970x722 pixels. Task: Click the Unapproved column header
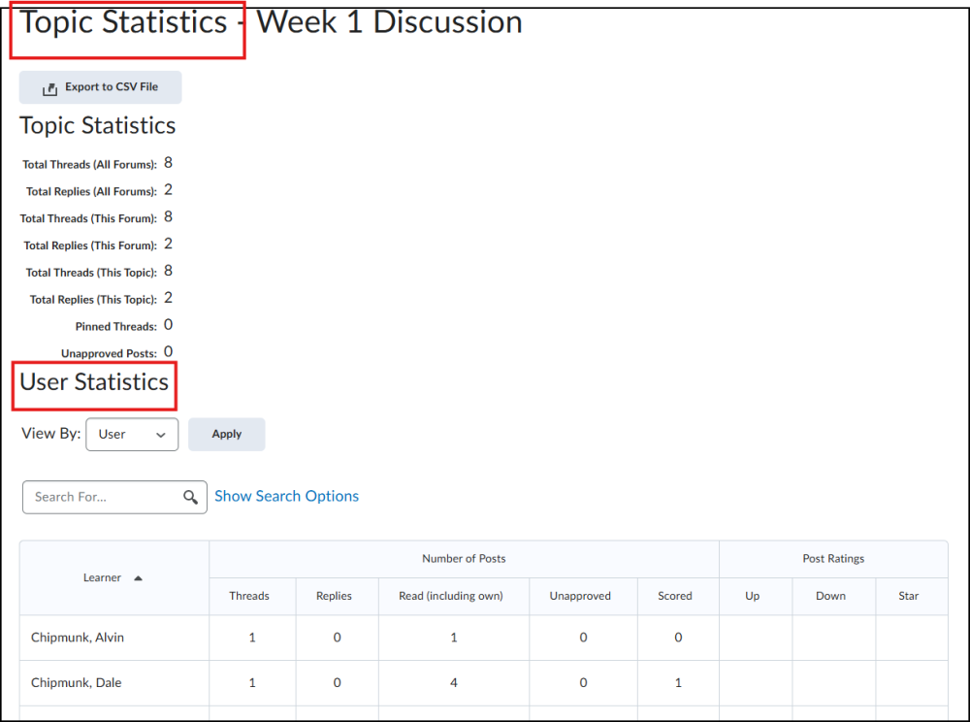(582, 596)
